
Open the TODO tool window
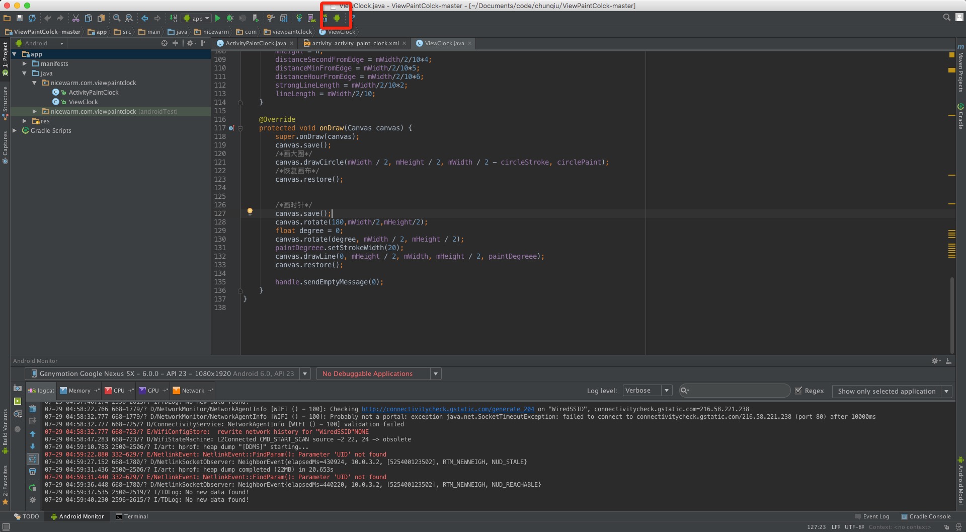click(27, 516)
